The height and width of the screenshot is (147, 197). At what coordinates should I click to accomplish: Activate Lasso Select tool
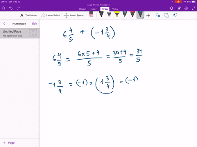tap(50, 15)
